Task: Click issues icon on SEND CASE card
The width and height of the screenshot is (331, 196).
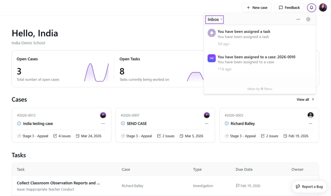Action: click(x=159, y=136)
